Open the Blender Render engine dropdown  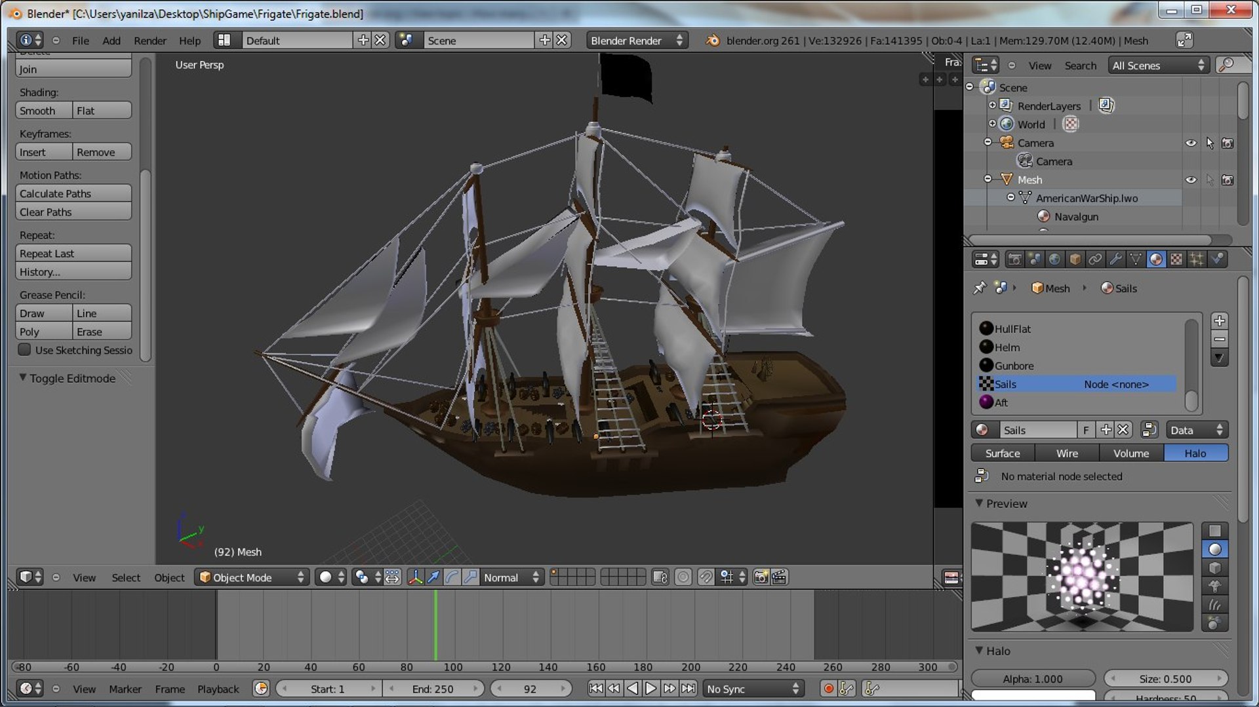pyautogui.click(x=636, y=40)
